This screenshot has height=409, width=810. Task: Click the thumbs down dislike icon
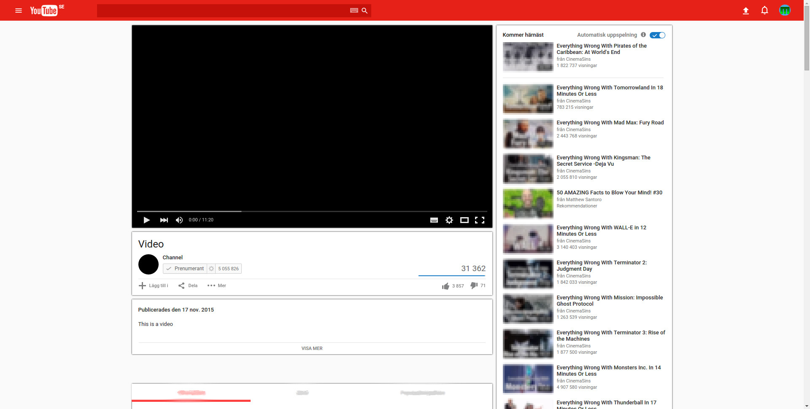click(474, 285)
